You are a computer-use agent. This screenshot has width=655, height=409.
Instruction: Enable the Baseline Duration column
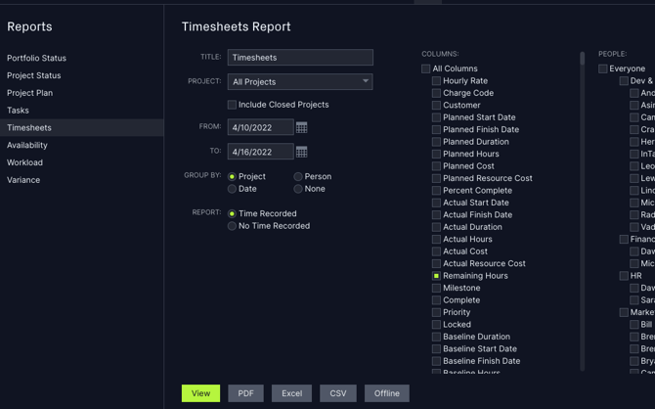click(x=436, y=337)
